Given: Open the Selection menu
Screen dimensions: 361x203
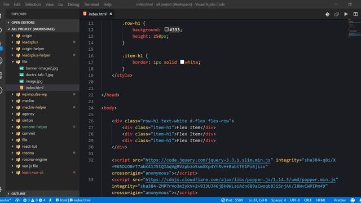Looking at the screenshot, I should (x=33, y=5).
